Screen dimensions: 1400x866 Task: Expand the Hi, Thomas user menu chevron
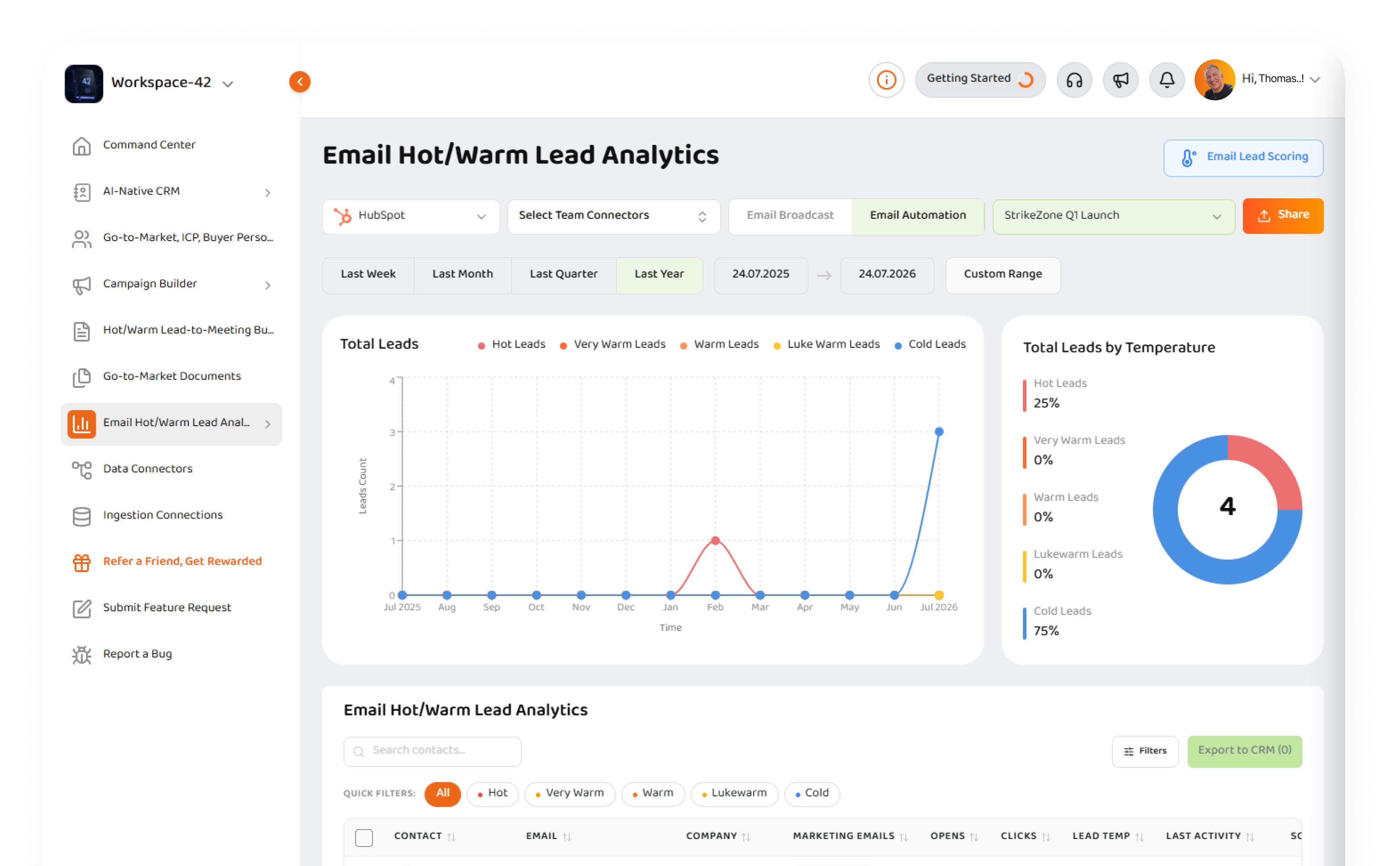(x=1315, y=80)
